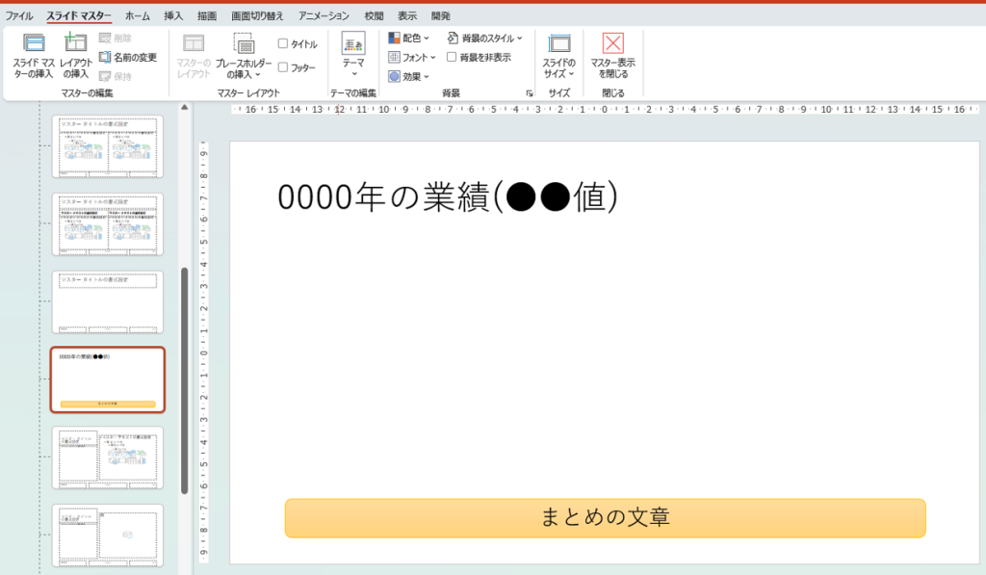This screenshot has width=986, height=575.
Task: Open the ファイル menu
Action: pos(19,16)
